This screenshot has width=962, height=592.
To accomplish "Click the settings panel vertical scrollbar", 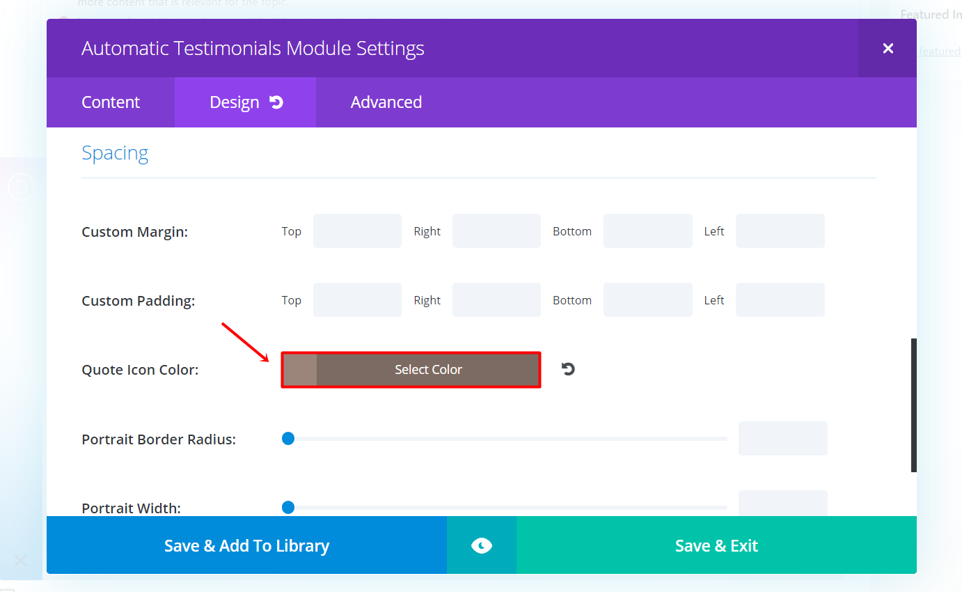I will coord(913,405).
